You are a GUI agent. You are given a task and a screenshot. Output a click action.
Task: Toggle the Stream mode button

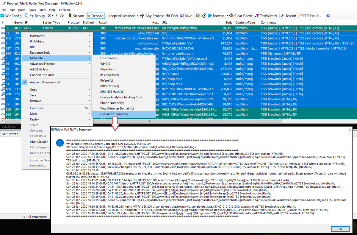[76, 16]
